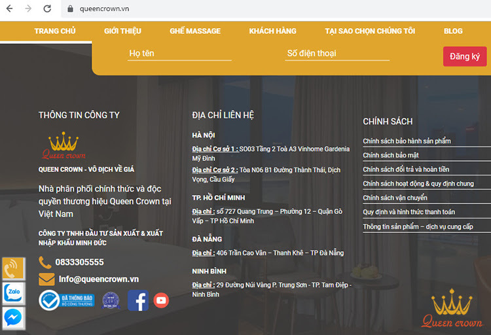
Task: Open the floating phone call widget
Action: (x=14, y=268)
